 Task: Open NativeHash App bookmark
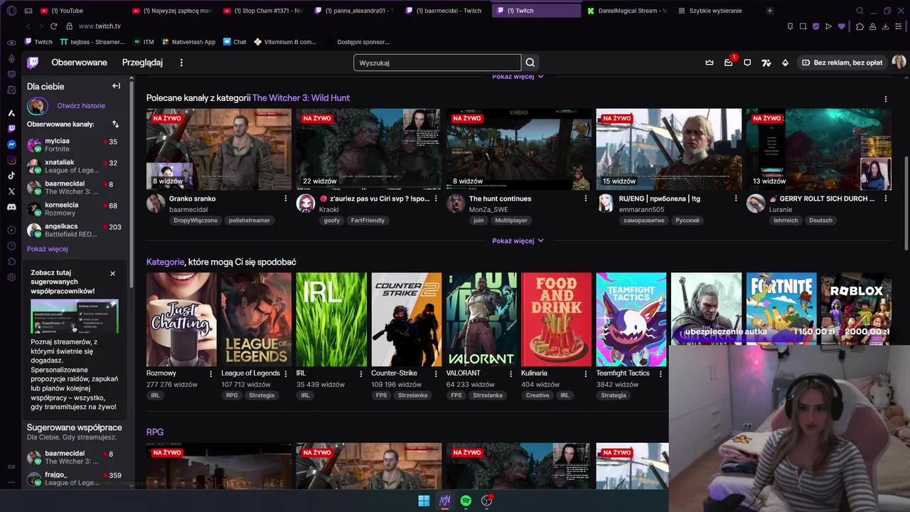(188, 42)
